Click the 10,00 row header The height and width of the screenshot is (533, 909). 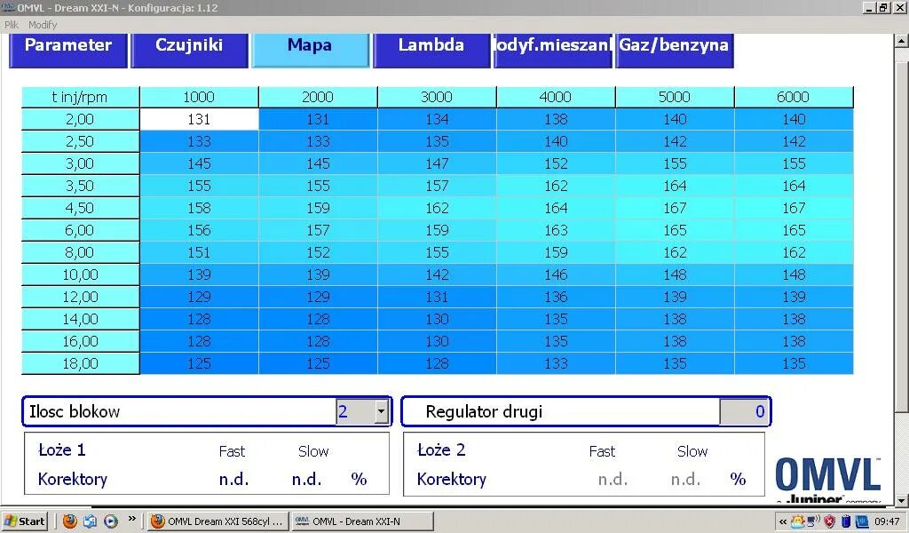[x=80, y=274]
